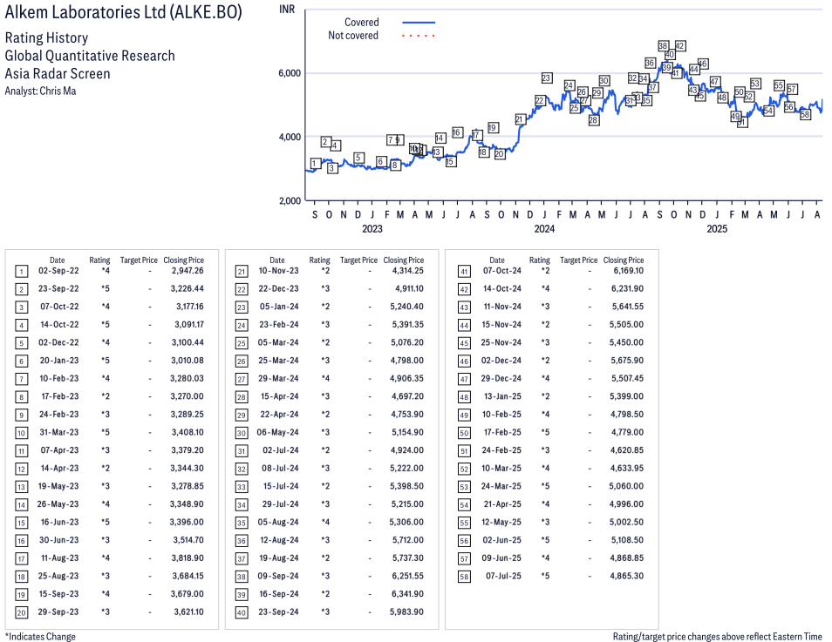Click the Alkem Laboratories Ltd (ALKE.BO) title
This screenshot has height=642, width=832.
pyautogui.click(x=123, y=12)
